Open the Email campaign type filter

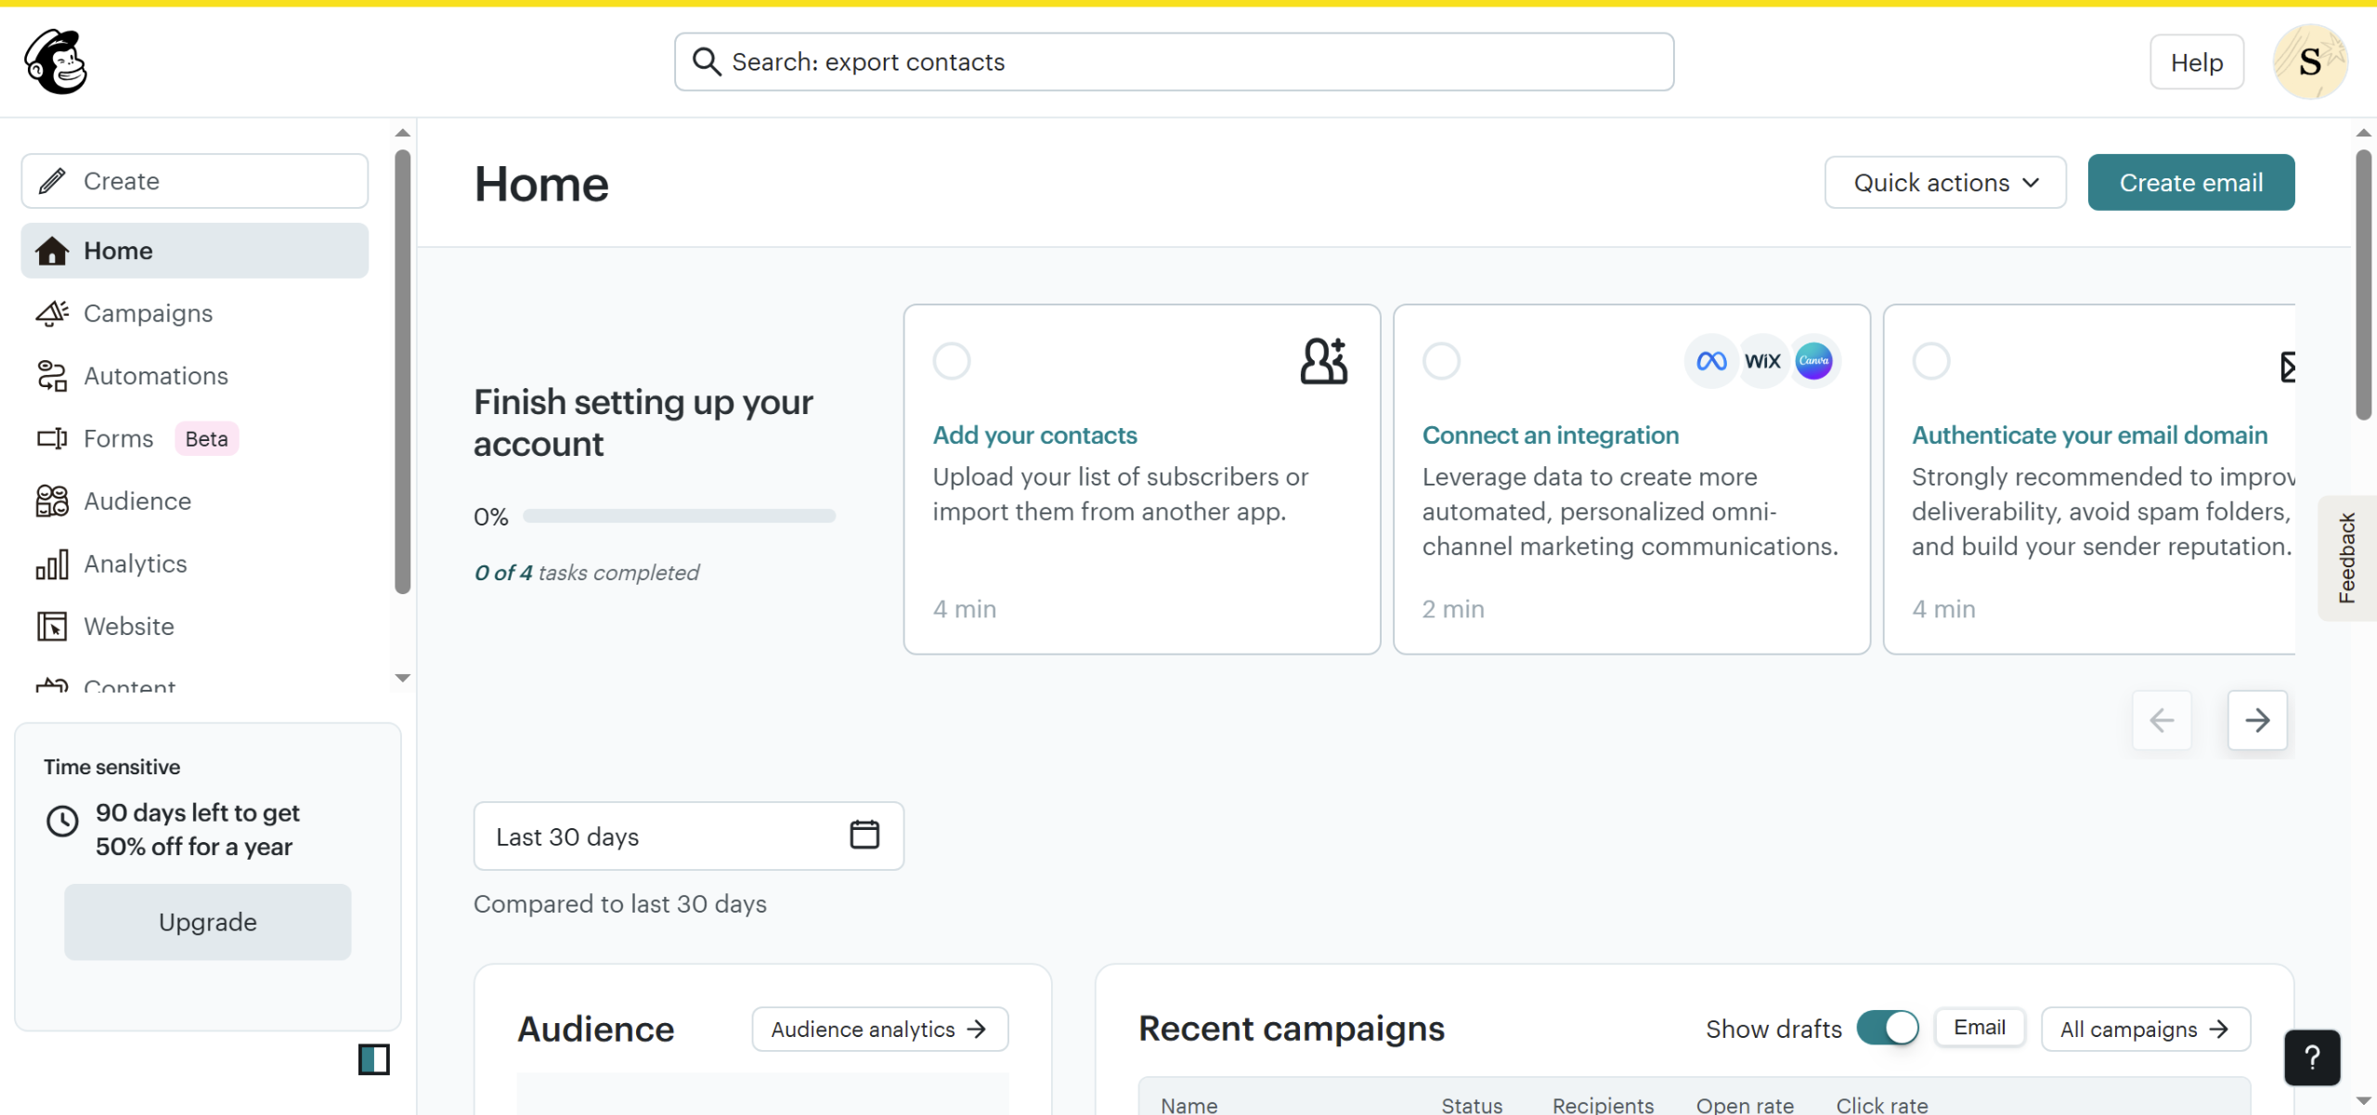coord(1979,1028)
